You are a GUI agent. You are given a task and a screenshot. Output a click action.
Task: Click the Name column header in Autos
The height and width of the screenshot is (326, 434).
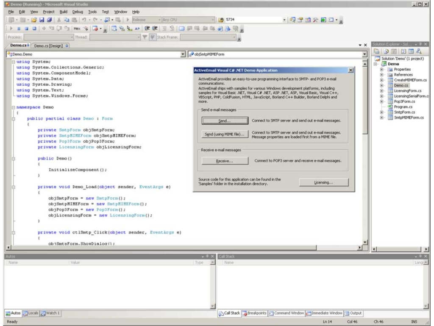[x=37, y=262]
